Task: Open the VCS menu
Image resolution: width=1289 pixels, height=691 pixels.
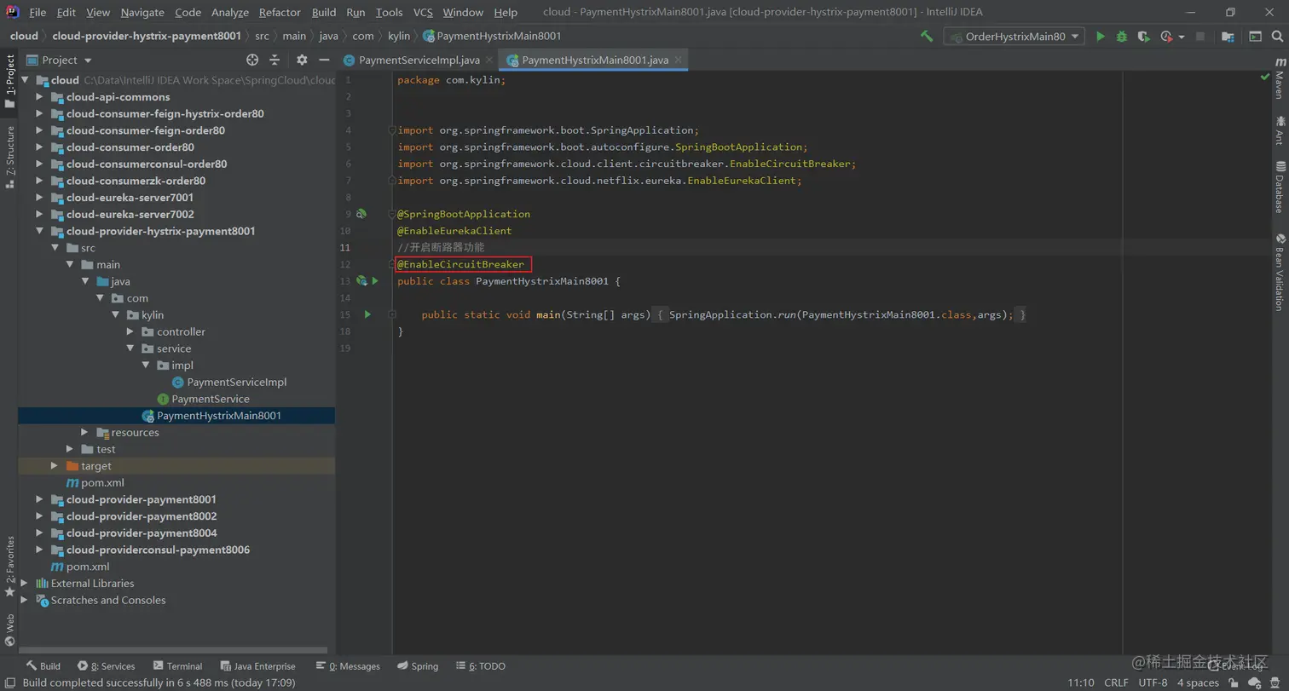Action: point(424,13)
